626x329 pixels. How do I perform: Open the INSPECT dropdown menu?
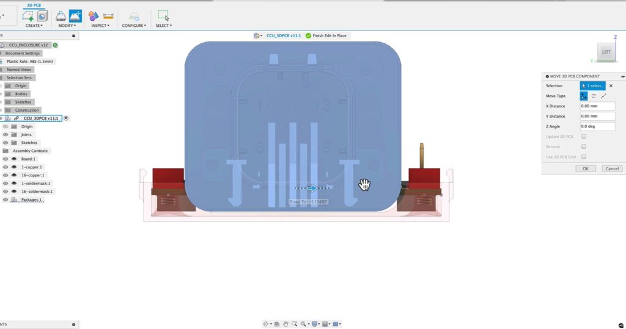tap(100, 26)
